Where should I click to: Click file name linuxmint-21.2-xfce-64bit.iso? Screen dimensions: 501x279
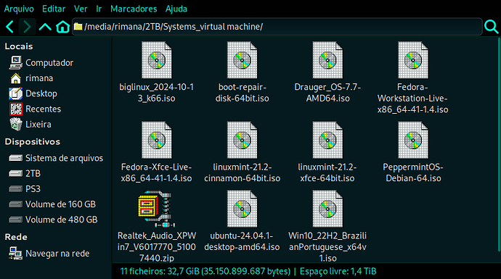click(327, 172)
